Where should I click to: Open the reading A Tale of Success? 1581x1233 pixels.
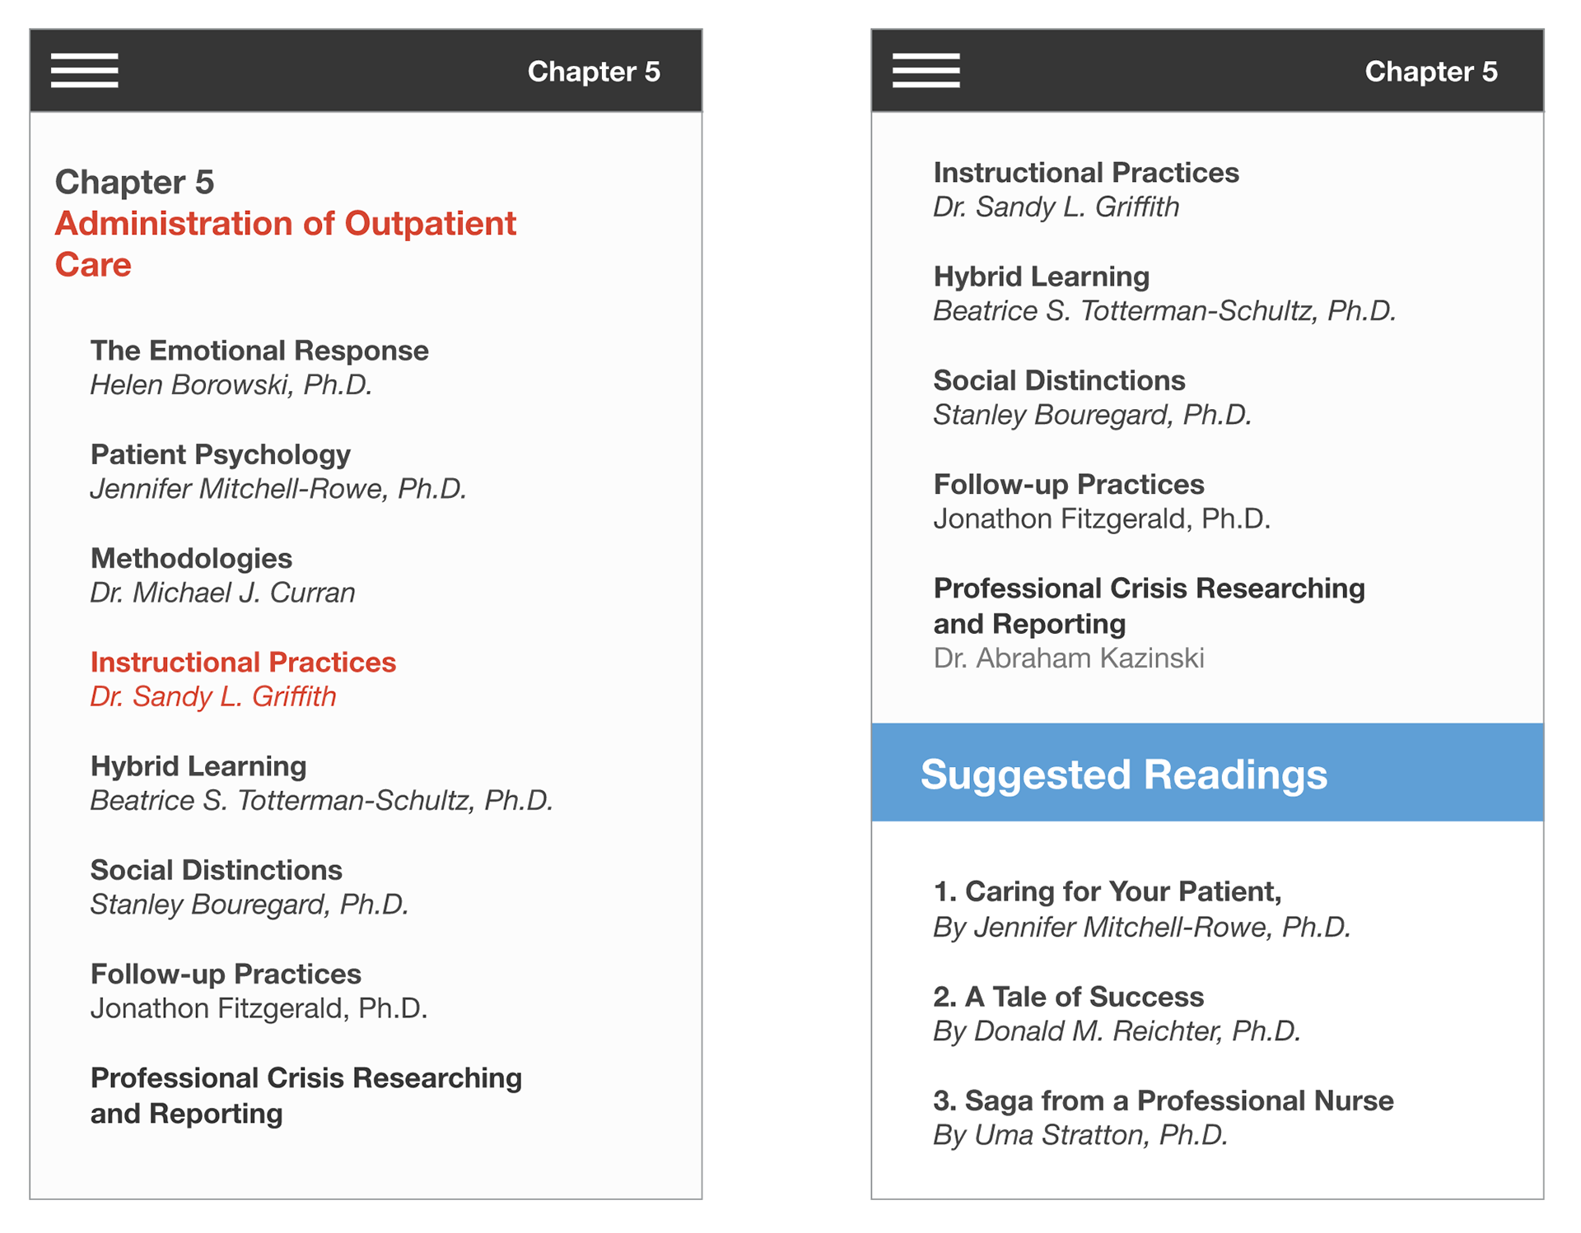pos(1068,997)
